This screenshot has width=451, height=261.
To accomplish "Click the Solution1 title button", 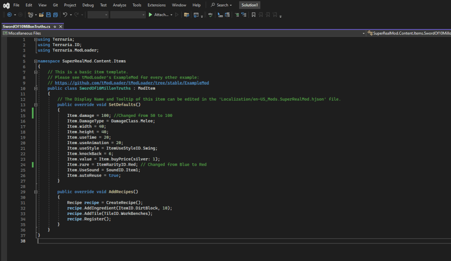I will pyautogui.click(x=249, y=5).
